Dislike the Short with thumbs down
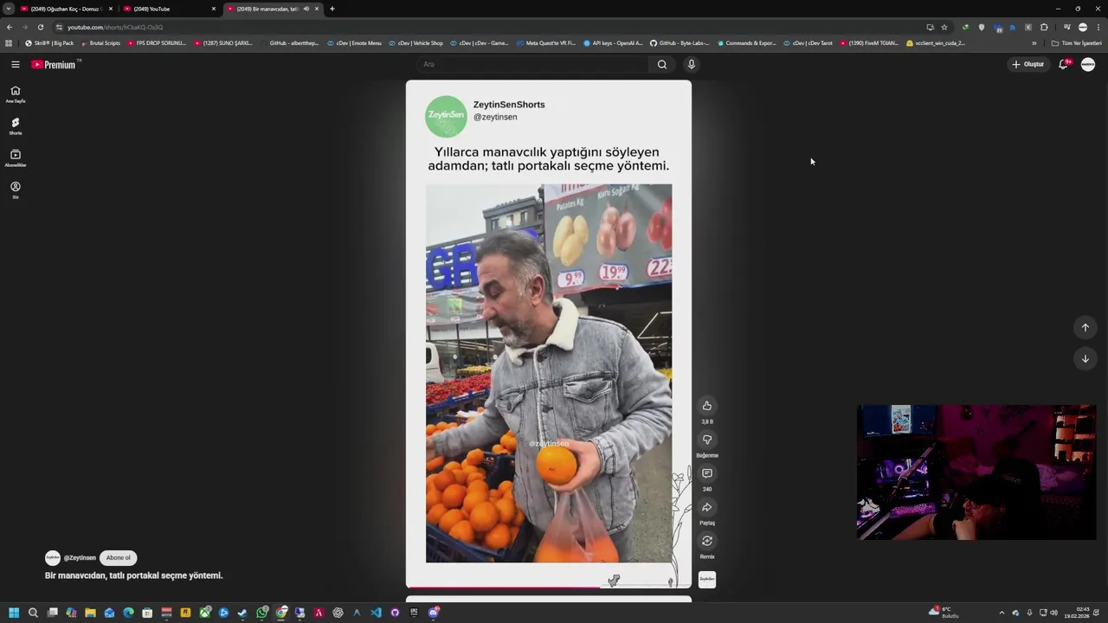 coord(707,440)
